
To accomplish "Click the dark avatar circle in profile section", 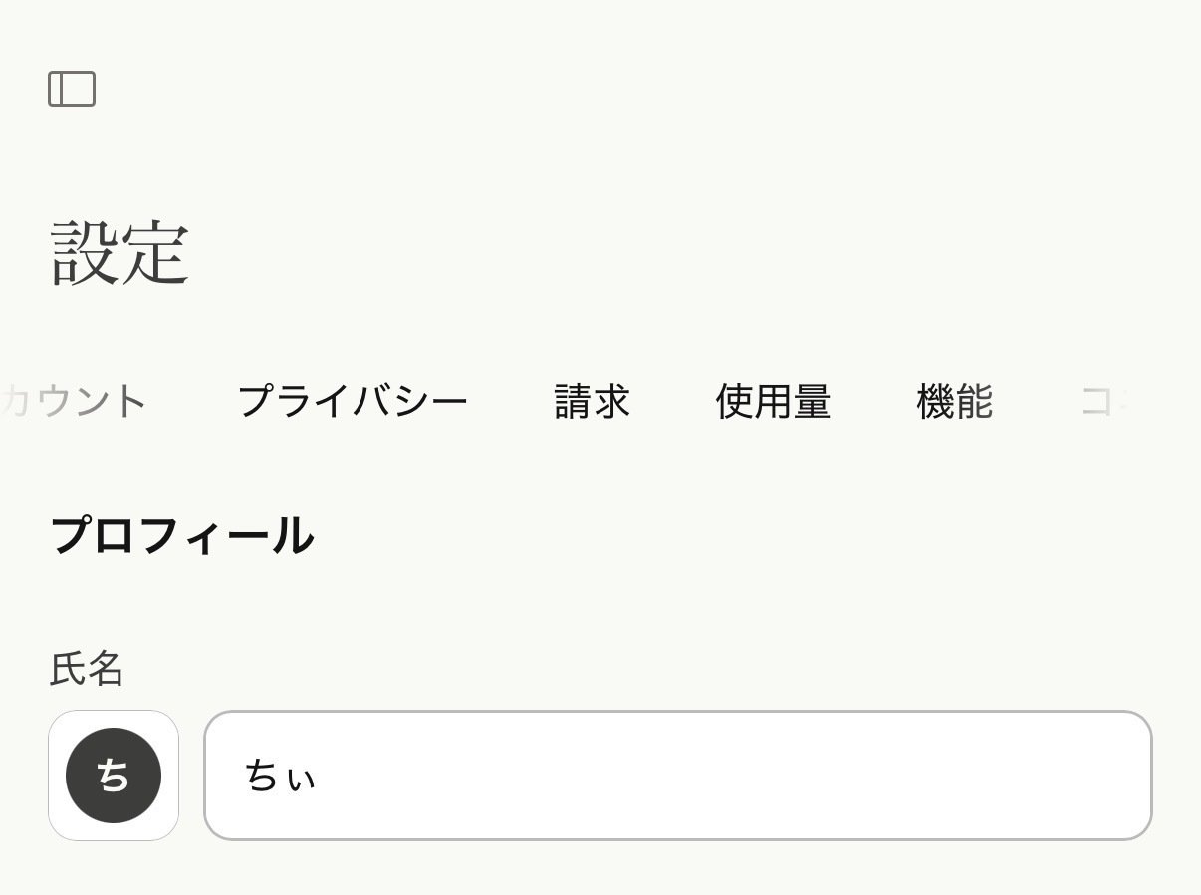I will (x=113, y=776).
